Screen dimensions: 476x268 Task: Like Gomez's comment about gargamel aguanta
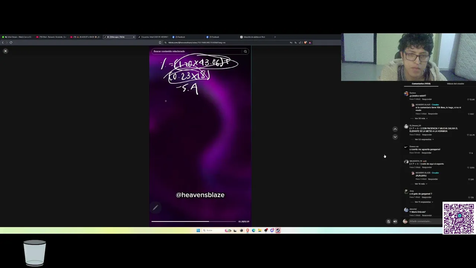[470, 153]
